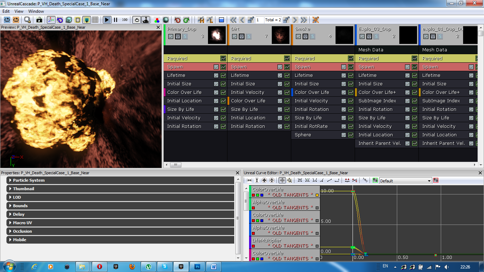Expand the Occlusion properties category
The width and height of the screenshot is (484, 272).
point(120,231)
